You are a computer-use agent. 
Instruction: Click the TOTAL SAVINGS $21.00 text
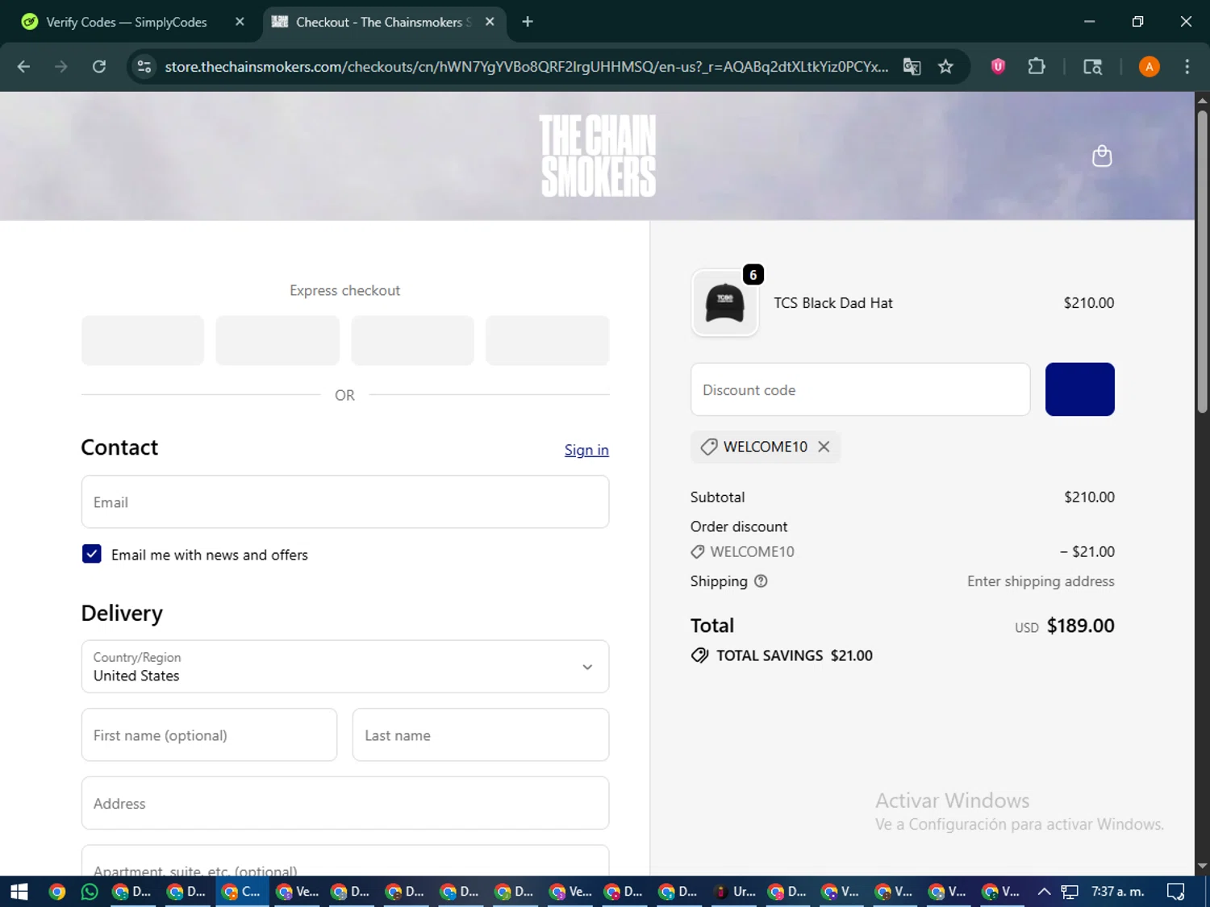click(795, 655)
